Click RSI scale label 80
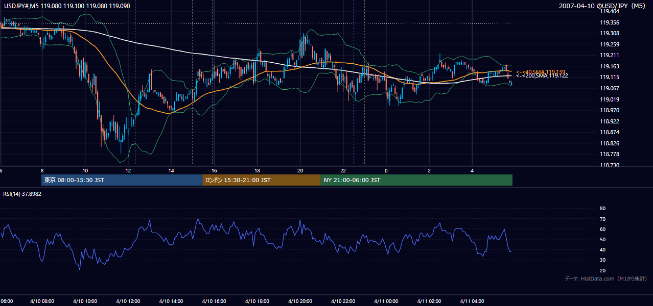This screenshot has height=306, width=653. [x=602, y=209]
